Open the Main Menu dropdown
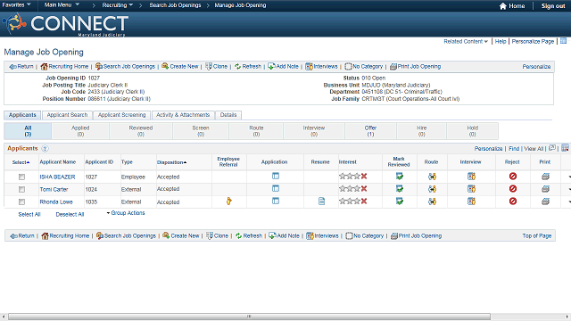 click(62, 4)
